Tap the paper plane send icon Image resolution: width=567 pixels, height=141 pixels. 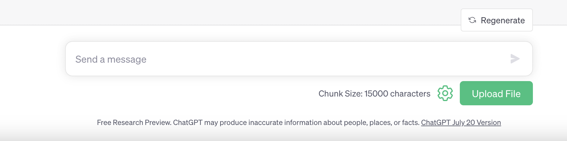tap(515, 59)
